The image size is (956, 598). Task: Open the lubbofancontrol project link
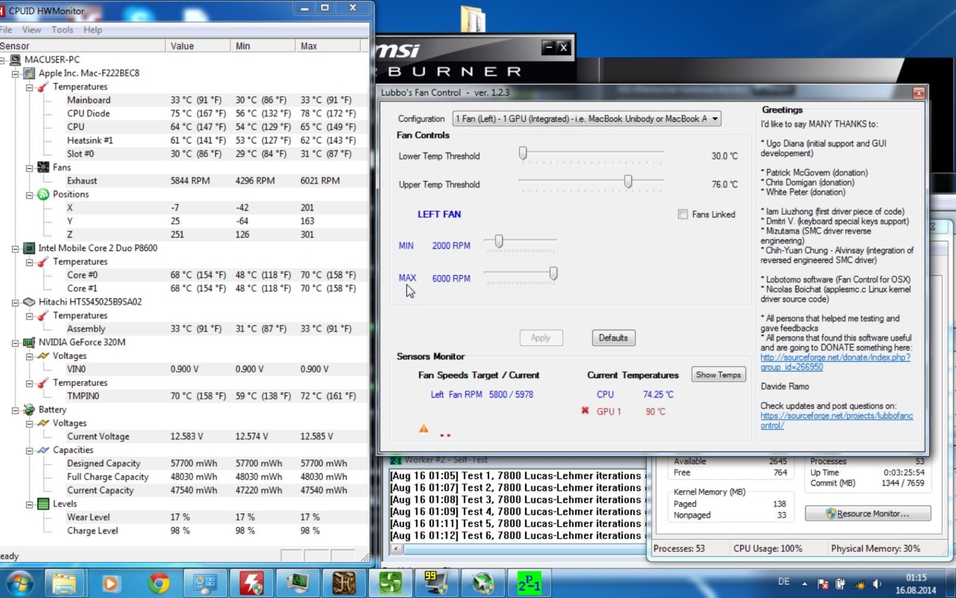point(836,420)
